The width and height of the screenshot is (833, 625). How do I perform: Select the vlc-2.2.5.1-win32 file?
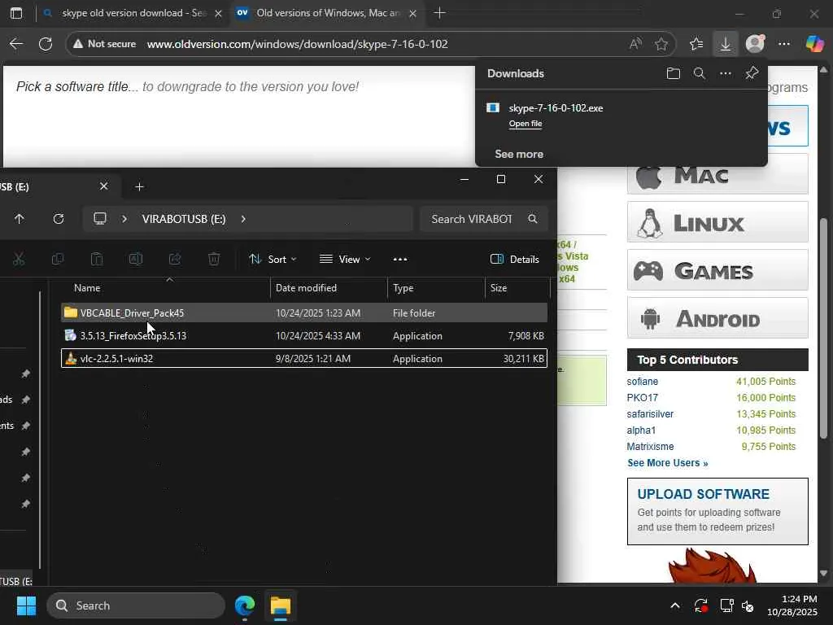pos(304,359)
